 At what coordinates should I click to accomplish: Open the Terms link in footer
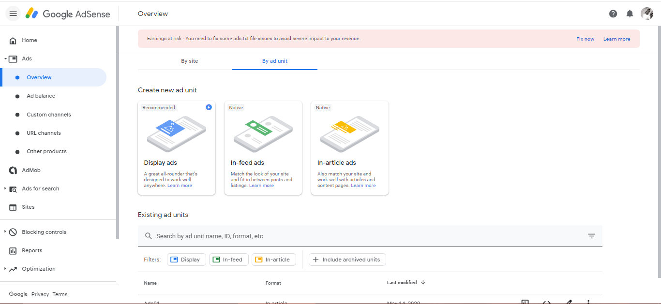coord(60,294)
